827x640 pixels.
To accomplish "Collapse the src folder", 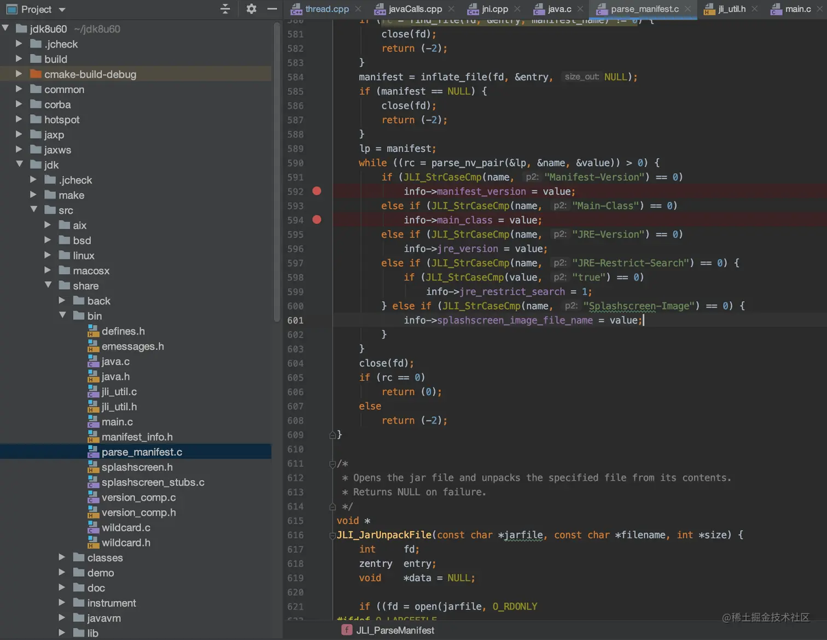I will pos(34,210).
